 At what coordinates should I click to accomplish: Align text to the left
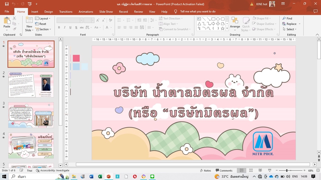point(119,27)
